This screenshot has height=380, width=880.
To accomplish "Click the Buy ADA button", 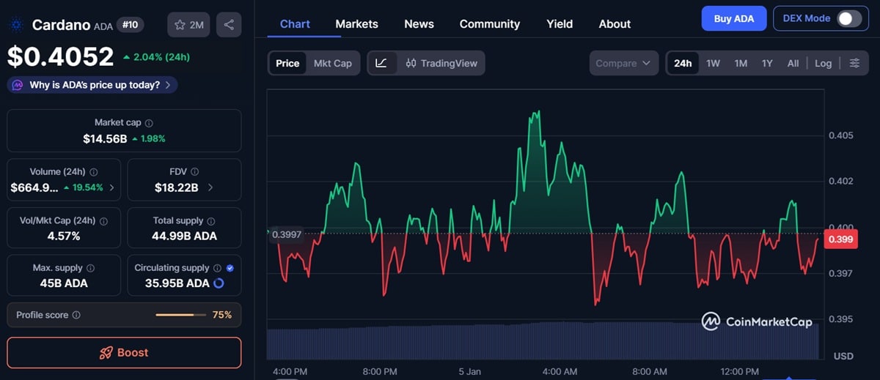I will pos(734,18).
